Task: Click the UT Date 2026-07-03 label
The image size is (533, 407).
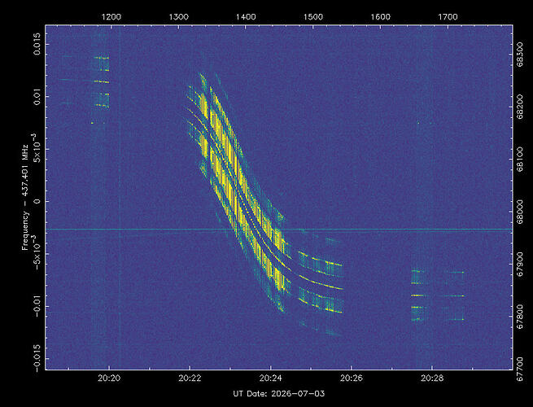Action: coord(279,394)
